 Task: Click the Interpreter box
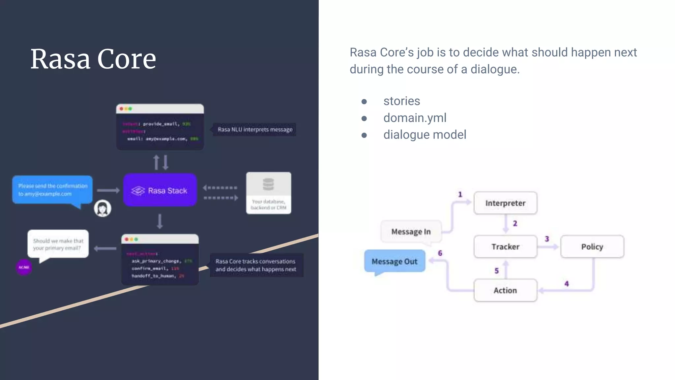pos(505,203)
